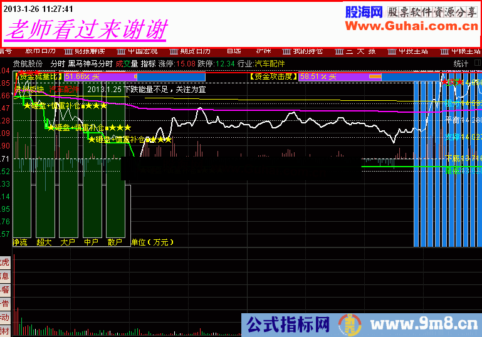
Task: Click the 最低 lowest price label
Action: (x=463, y=170)
